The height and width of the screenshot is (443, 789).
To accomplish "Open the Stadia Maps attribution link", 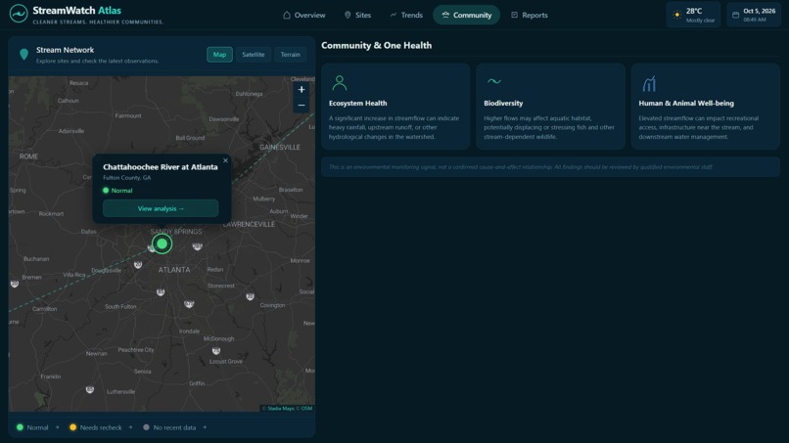I will click(281, 409).
